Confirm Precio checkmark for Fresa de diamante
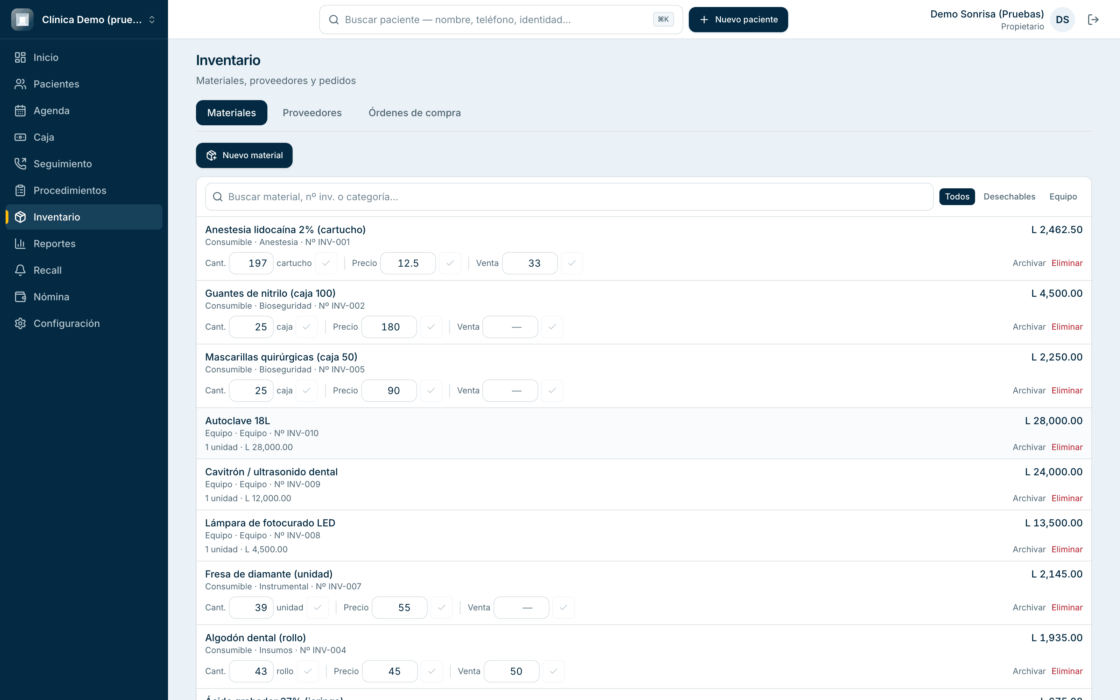 [x=441, y=607]
